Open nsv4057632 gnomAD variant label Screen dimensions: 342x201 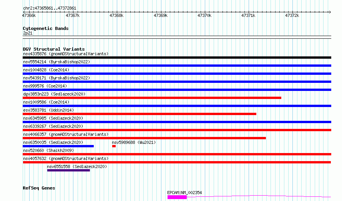tap(66, 158)
